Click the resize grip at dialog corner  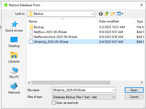(144, 107)
